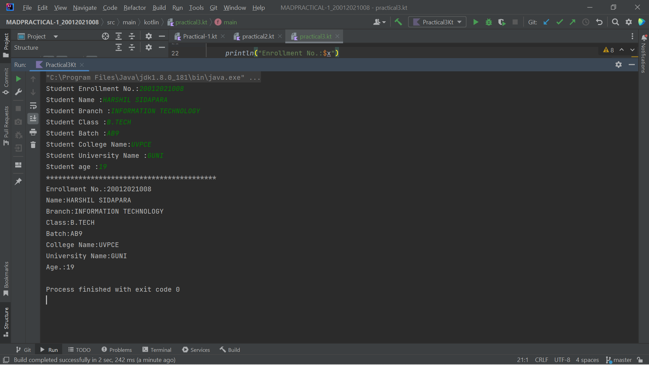Click locate-in-project target icon
Viewport: 649px width, 365px height.
[x=105, y=36]
